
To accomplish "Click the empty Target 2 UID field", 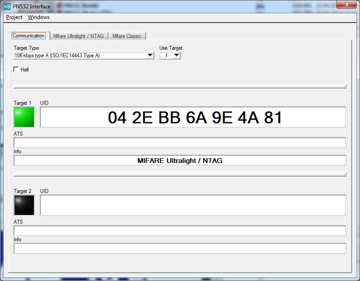I will (x=193, y=205).
